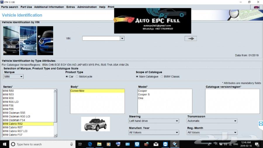Select MINI Cabrio F57 series entry
This screenshot has height=148, width=263.
coord(28,135)
